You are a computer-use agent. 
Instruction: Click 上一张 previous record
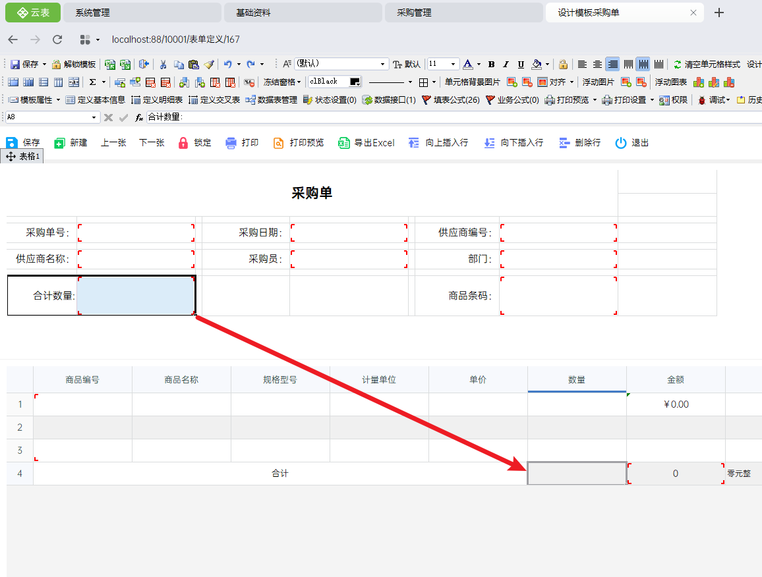(113, 143)
